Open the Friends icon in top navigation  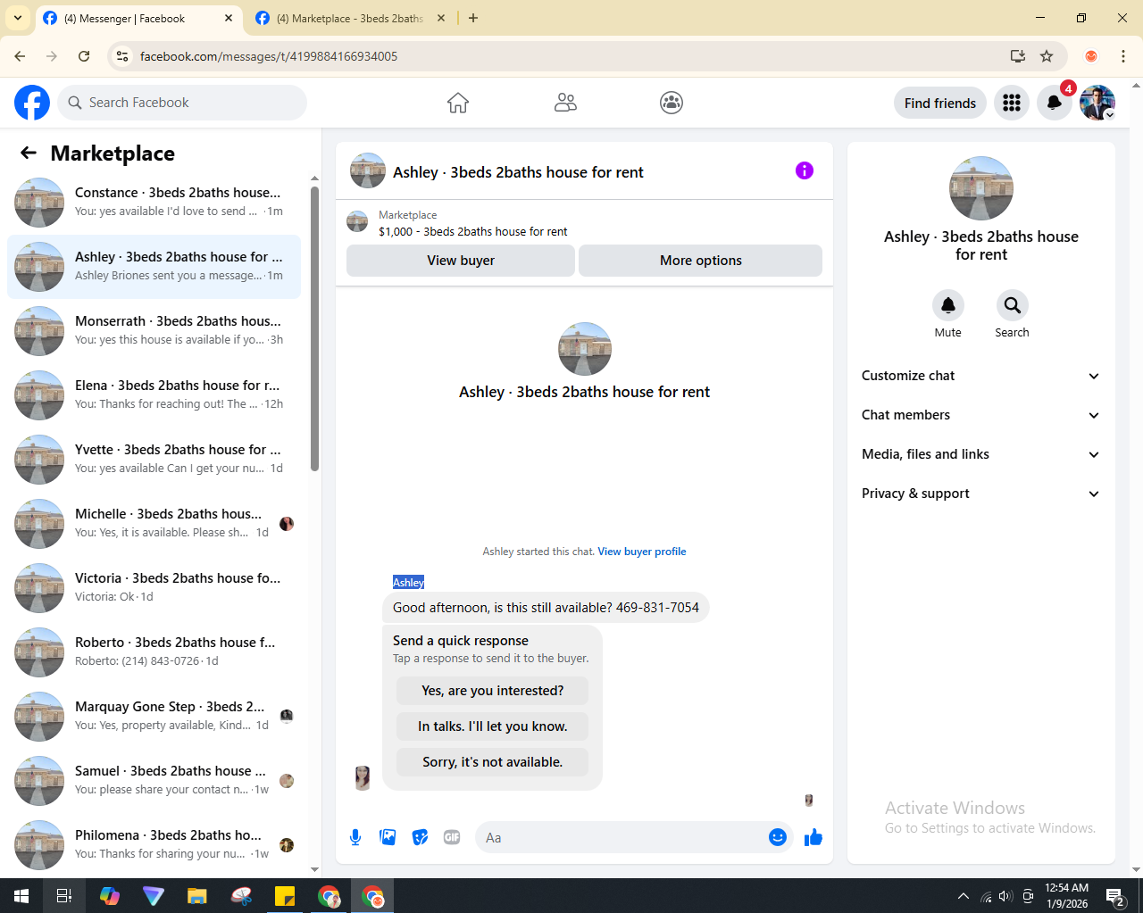tap(565, 103)
